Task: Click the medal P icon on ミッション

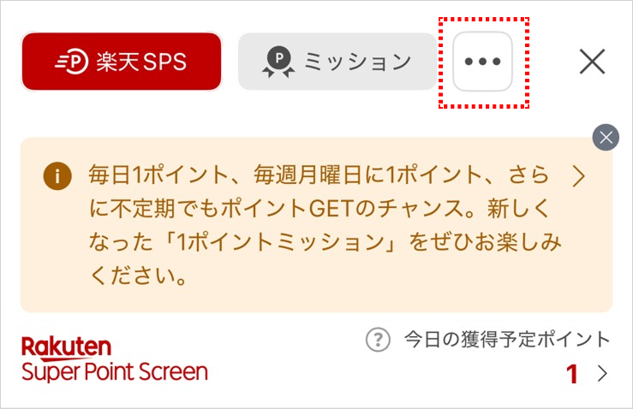Action: pos(278,62)
